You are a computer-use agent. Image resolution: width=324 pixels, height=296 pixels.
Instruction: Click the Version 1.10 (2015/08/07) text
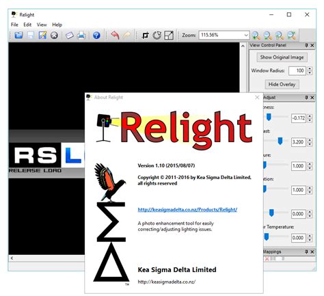pyautogui.click(x=166, y=165)
